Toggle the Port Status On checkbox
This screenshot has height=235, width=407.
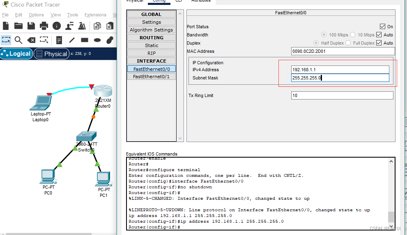tap(382, 26)
